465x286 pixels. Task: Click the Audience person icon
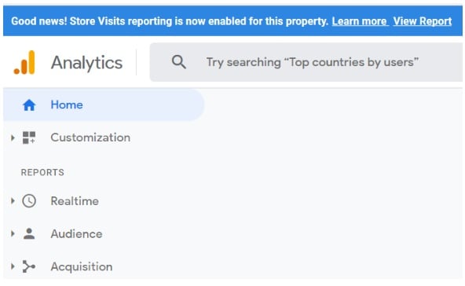click(29, 234)
